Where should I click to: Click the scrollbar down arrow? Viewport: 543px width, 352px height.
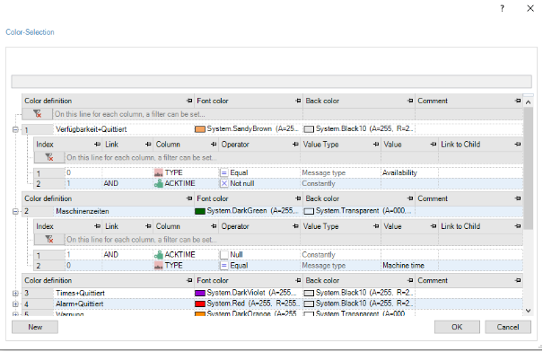(528, 311)
